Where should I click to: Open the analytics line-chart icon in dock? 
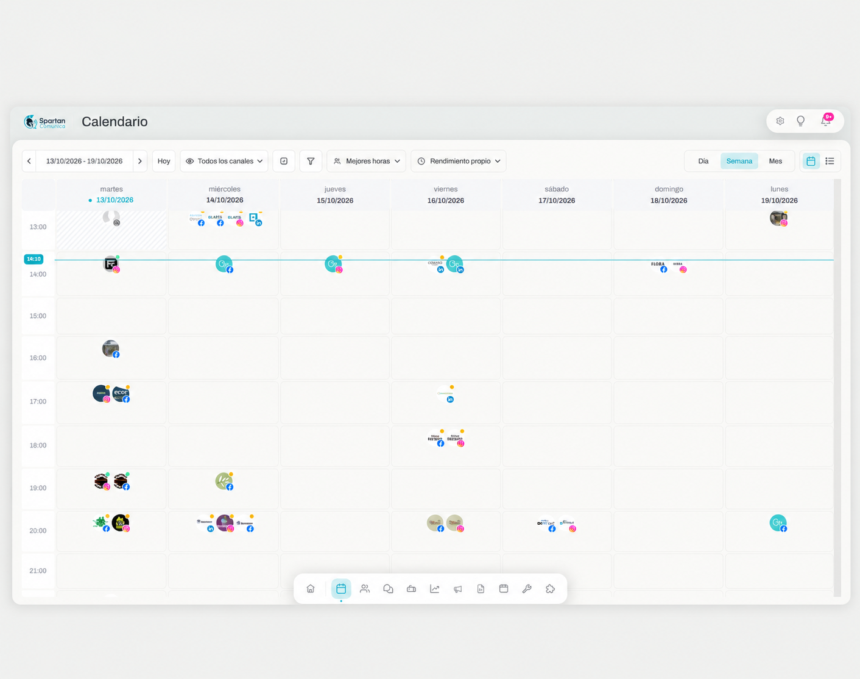coord(434,589)
